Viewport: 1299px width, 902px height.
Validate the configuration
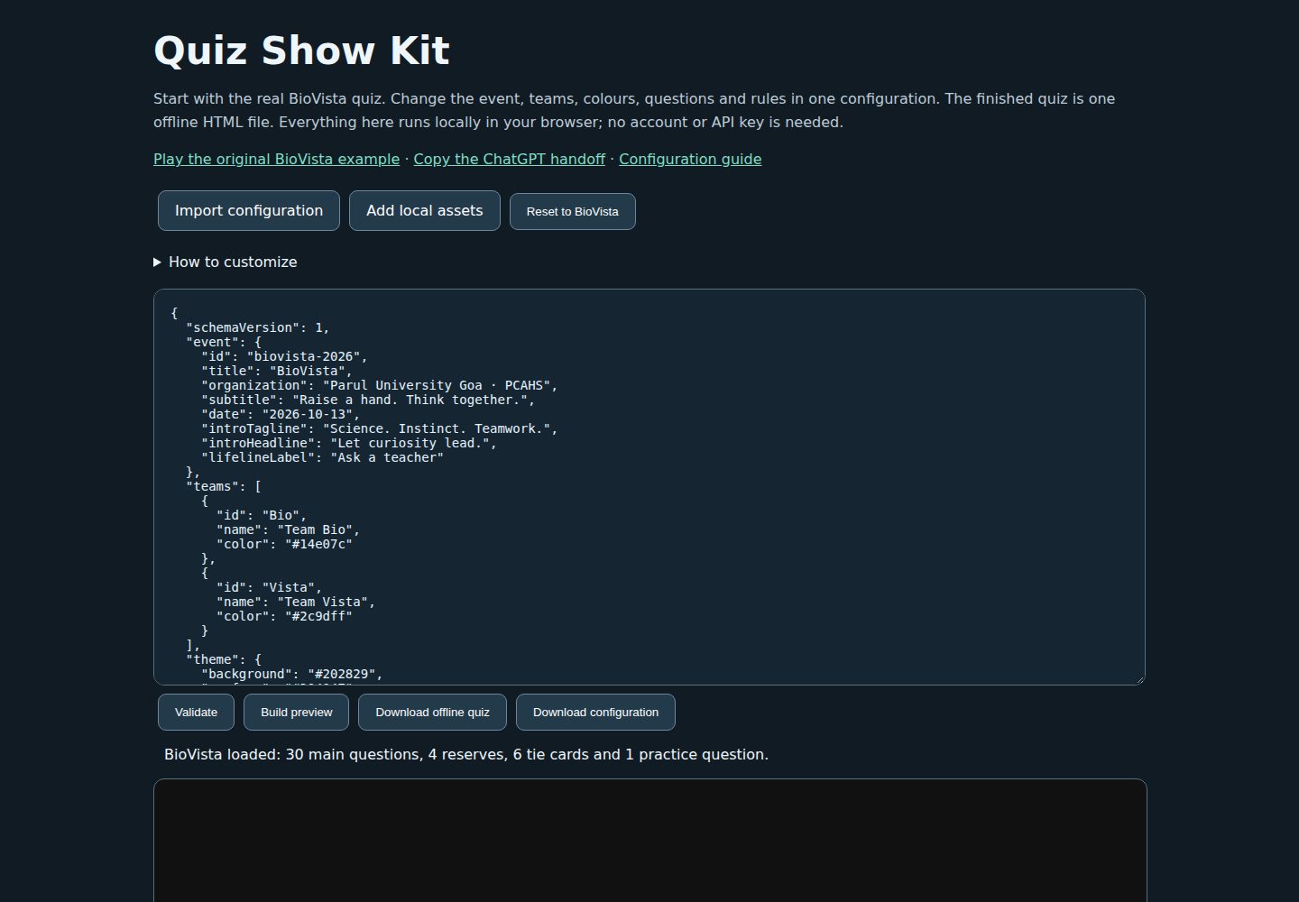click(196, 712)
